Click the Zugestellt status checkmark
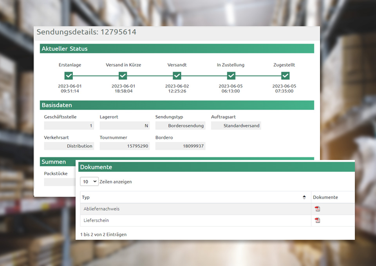 (285, 75)
